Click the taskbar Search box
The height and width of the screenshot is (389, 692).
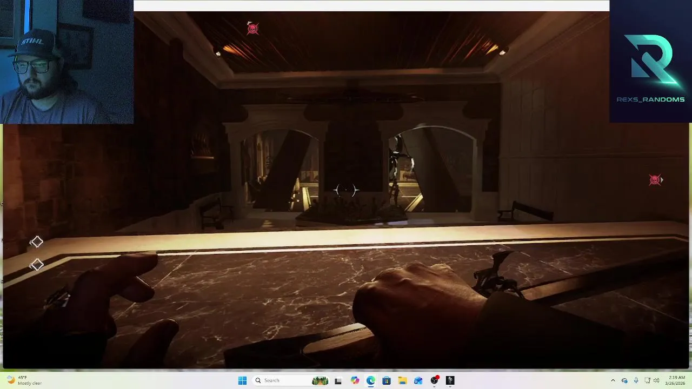291,380
